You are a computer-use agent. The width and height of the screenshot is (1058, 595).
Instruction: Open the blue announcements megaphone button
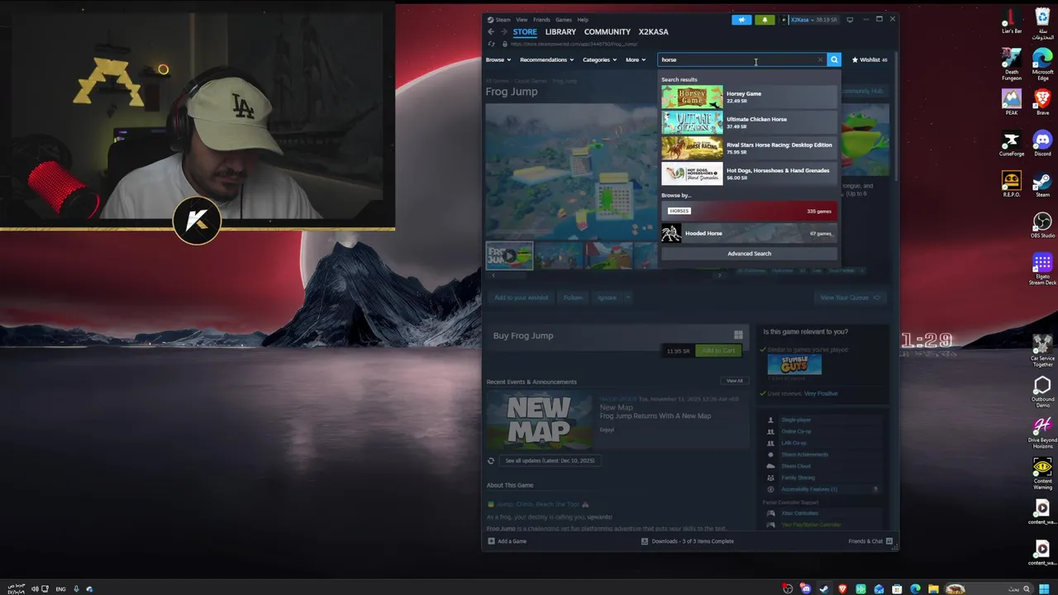coord(741,19)
